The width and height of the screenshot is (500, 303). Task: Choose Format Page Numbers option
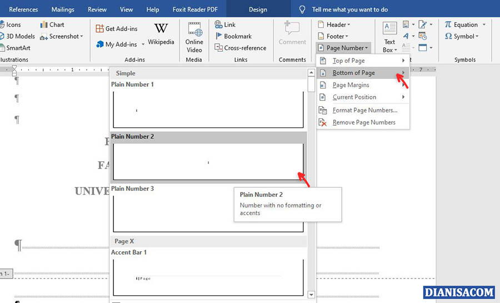[364, 110]
